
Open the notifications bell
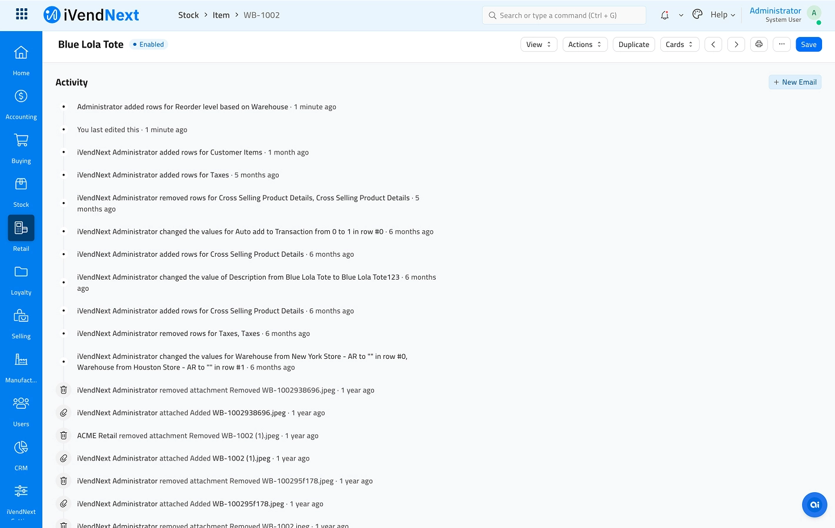664,15
